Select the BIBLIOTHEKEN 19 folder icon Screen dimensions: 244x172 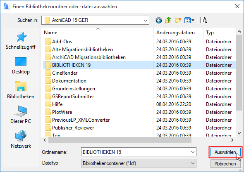[x=48, y=65]
